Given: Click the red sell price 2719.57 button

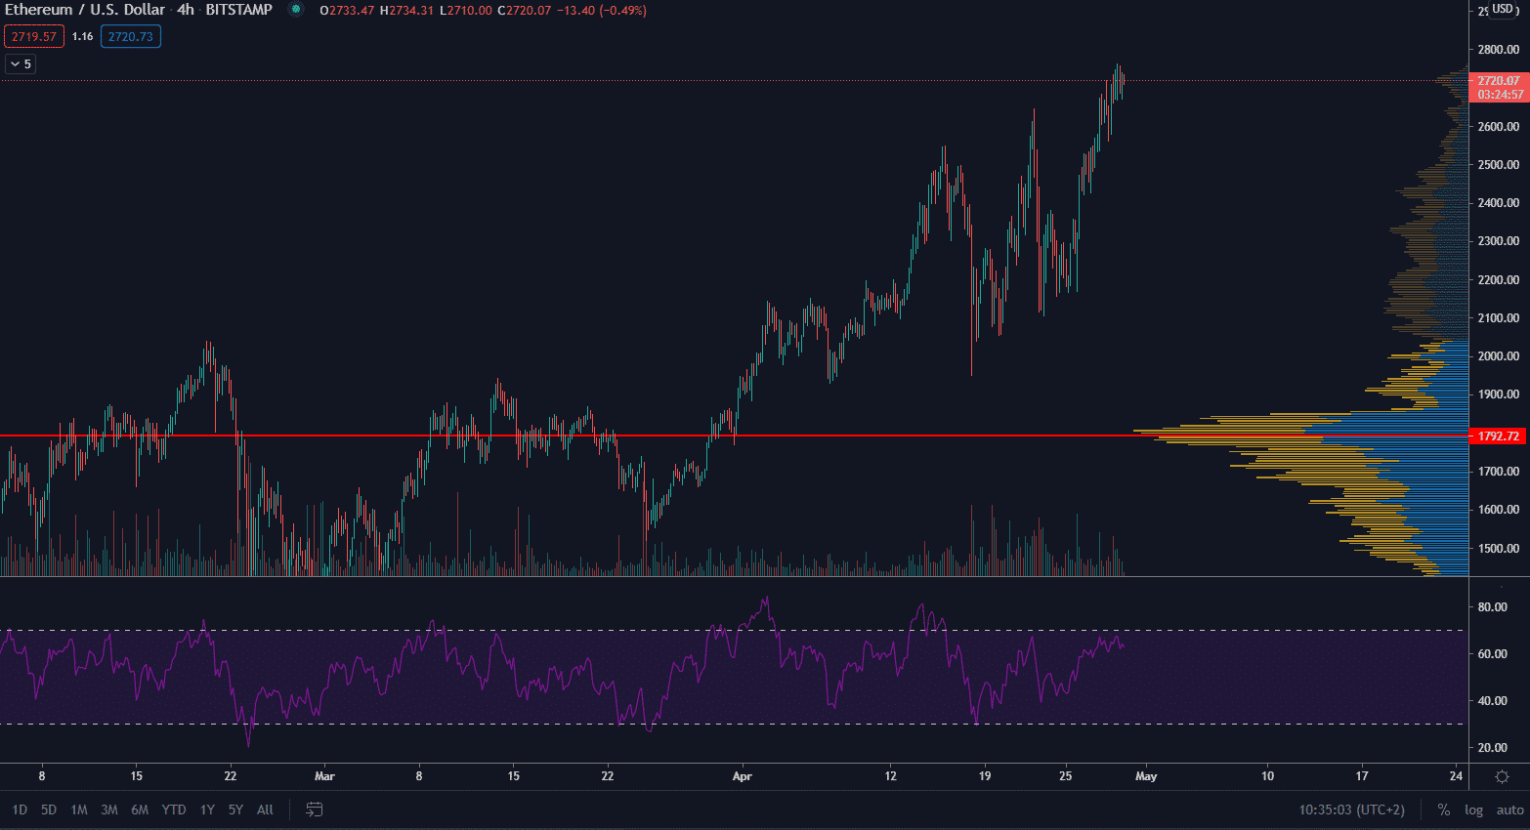Looking at the screenshot, I should point(34,37).
